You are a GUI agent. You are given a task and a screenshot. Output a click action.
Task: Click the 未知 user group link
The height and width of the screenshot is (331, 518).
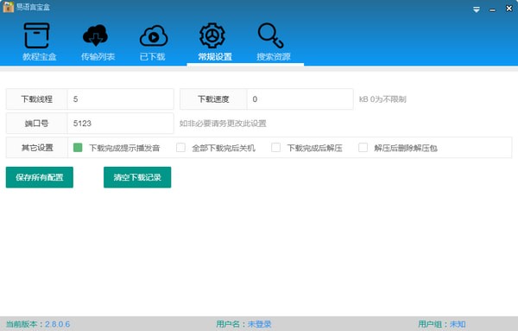458,324
